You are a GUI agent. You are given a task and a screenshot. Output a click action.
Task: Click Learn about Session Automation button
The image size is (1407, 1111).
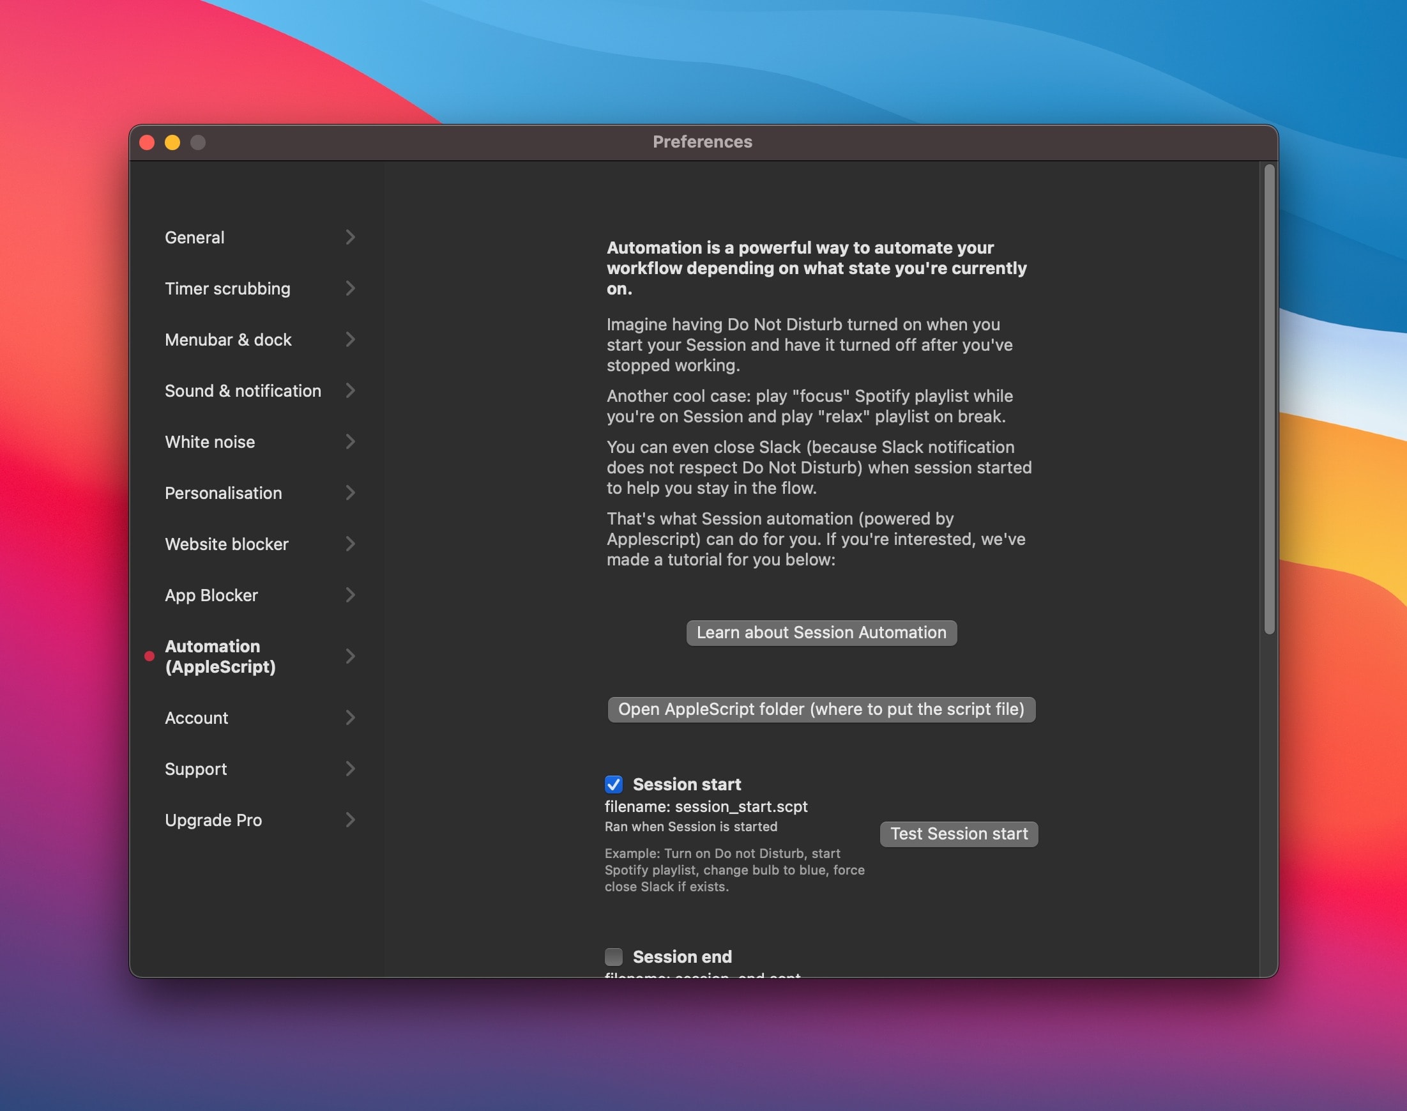[x=820, y=632]
